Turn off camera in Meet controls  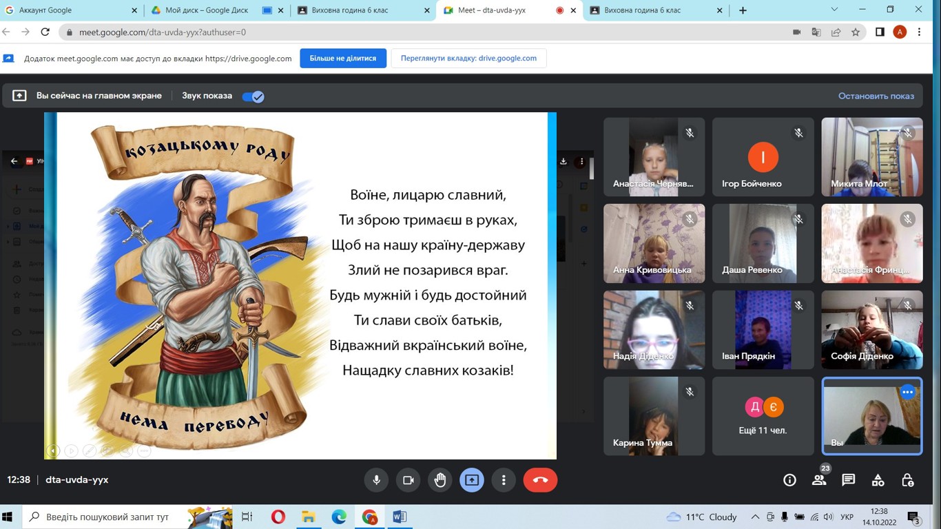click(x=408, y=480)
